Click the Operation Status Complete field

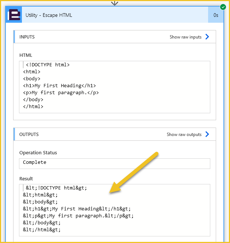click(115, 163)
